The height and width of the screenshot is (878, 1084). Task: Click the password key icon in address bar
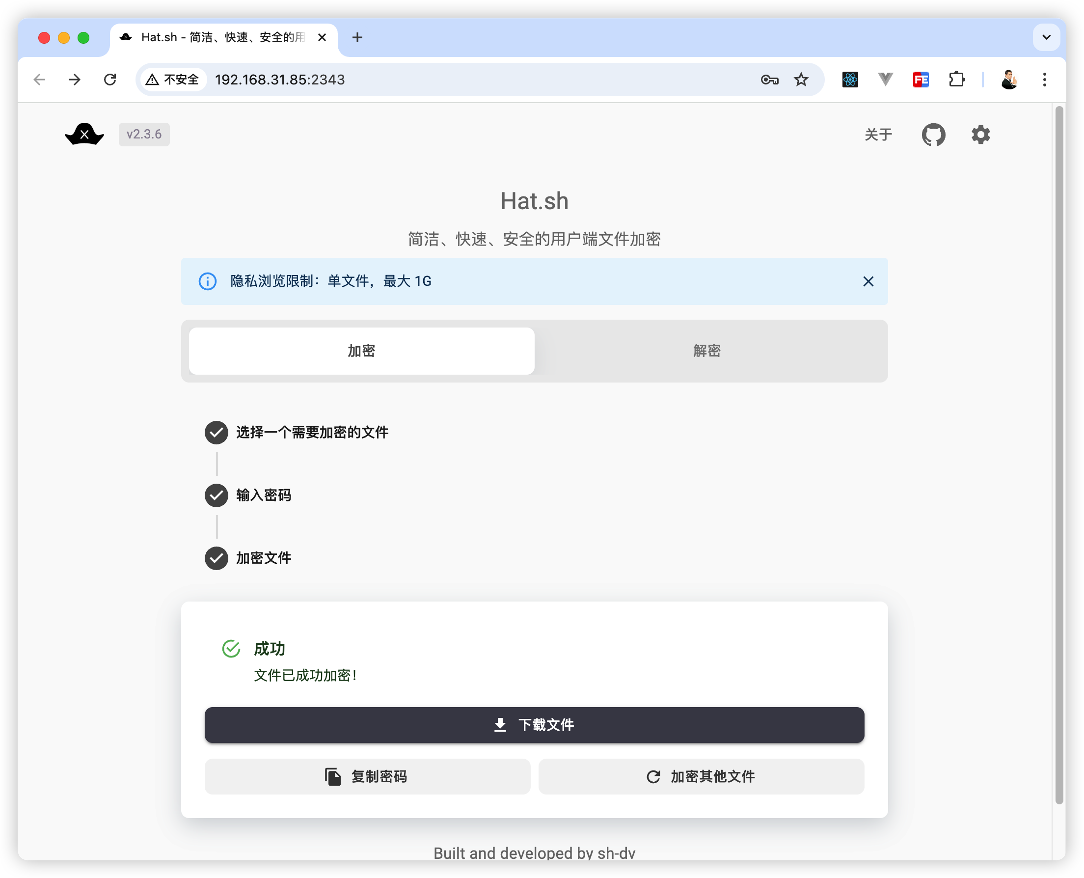(x=769, y=80)
